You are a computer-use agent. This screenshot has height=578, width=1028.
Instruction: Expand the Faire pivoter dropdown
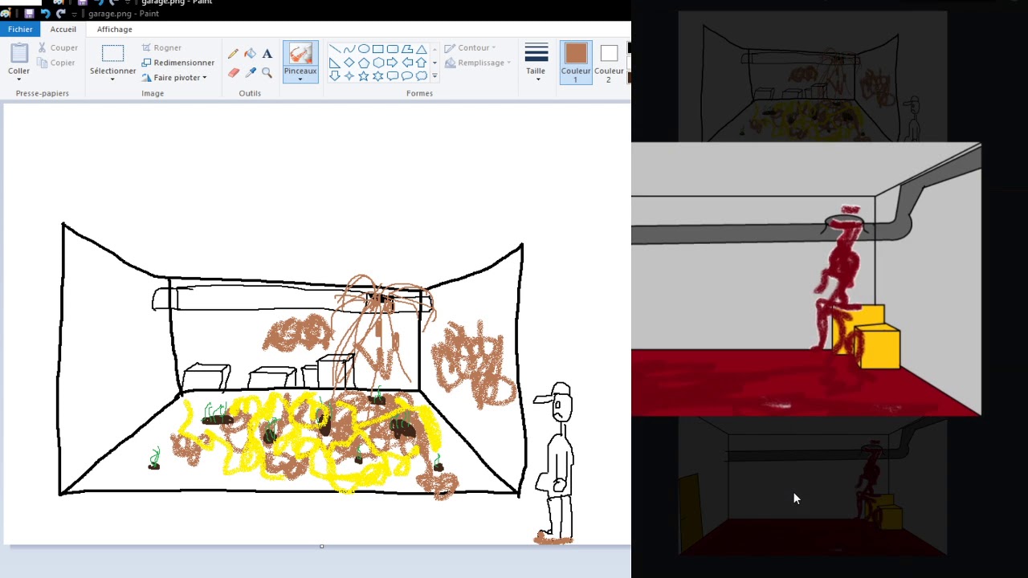pos(174,78)
